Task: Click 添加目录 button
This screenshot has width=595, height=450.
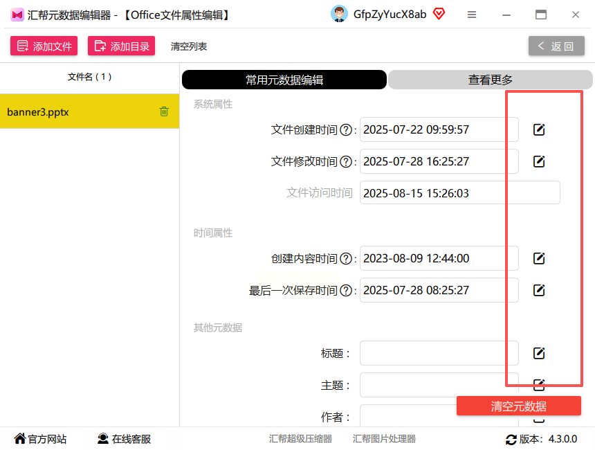Action: [x=122, y=46]
